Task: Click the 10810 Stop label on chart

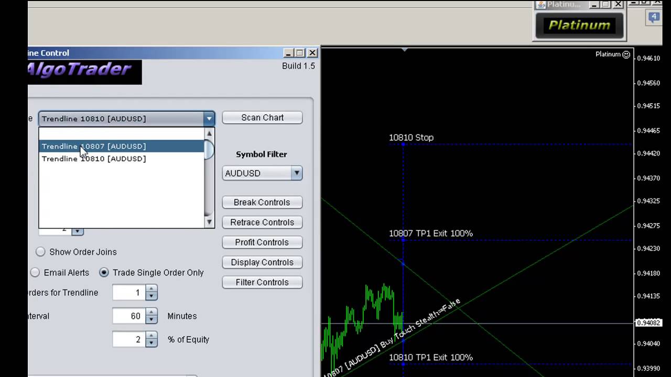Action: click(411, 138)
